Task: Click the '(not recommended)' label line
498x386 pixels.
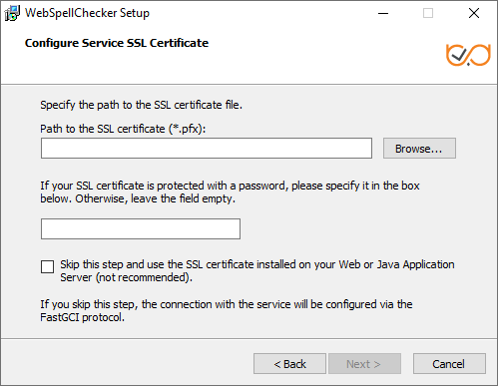Action: (x=126, y=277)
